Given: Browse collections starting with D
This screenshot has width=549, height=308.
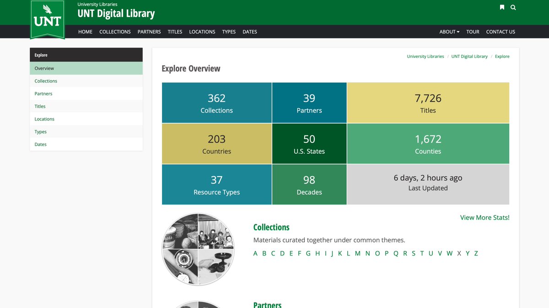Looking at the screenshot, I should click(282, 253).
